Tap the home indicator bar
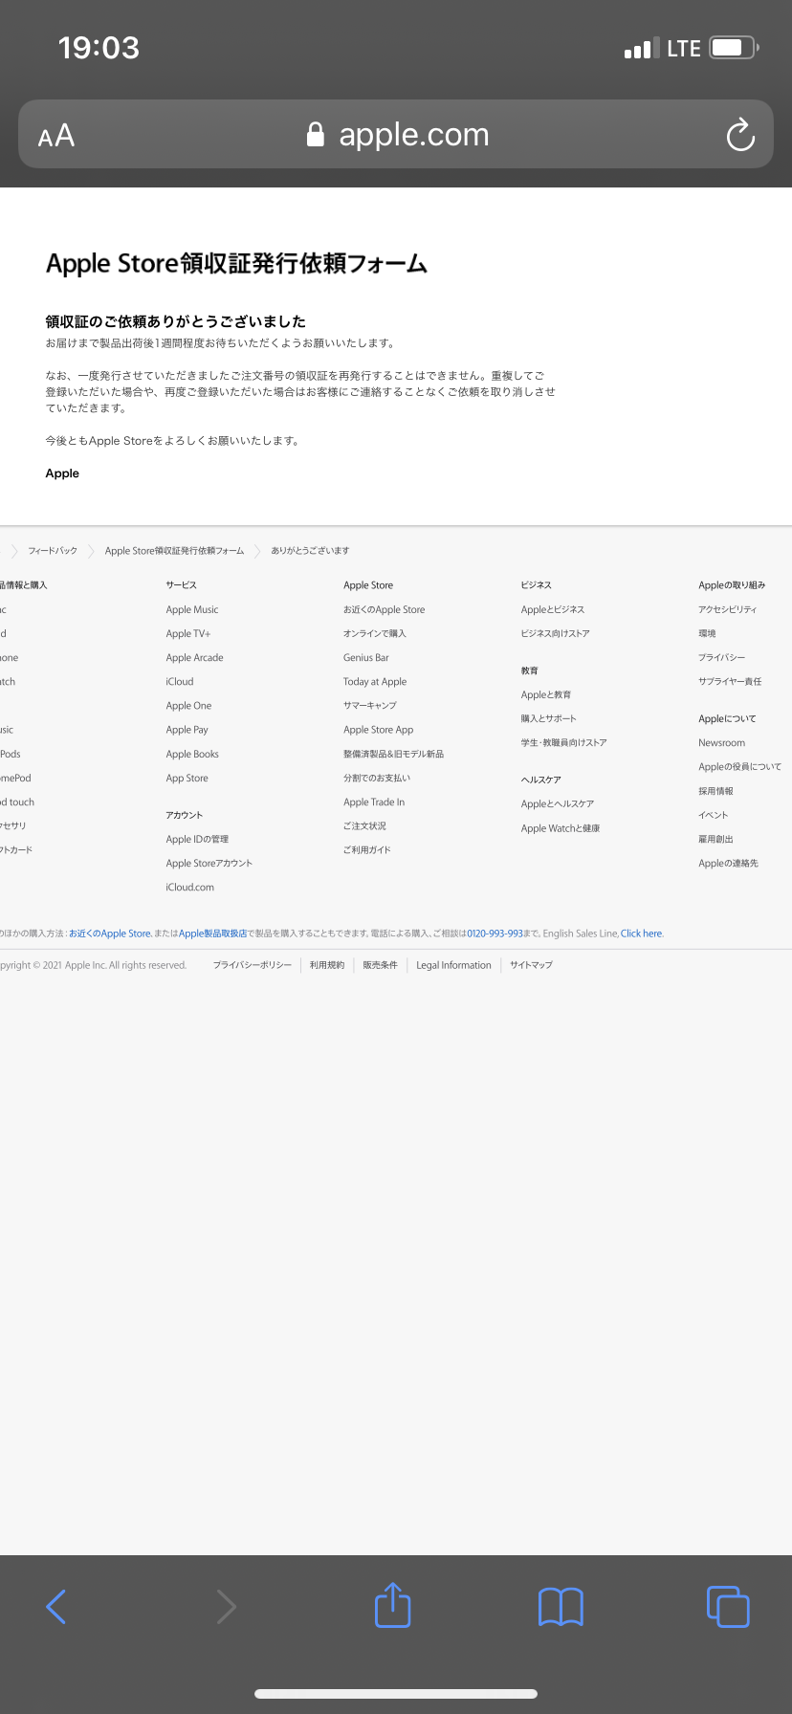The width and height of the screenshot is (792, 1714). (396, 1694)
